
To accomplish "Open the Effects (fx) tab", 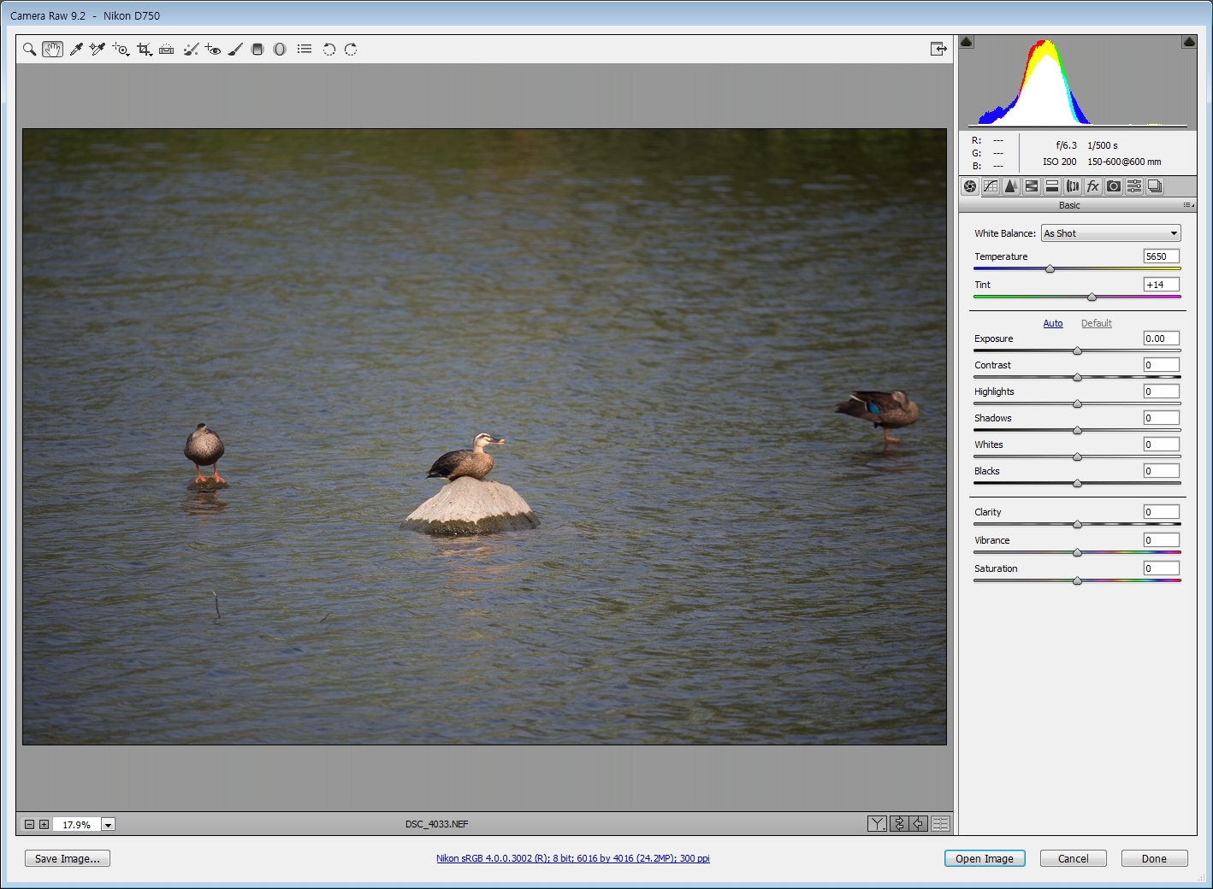I will coord(1093,186).
